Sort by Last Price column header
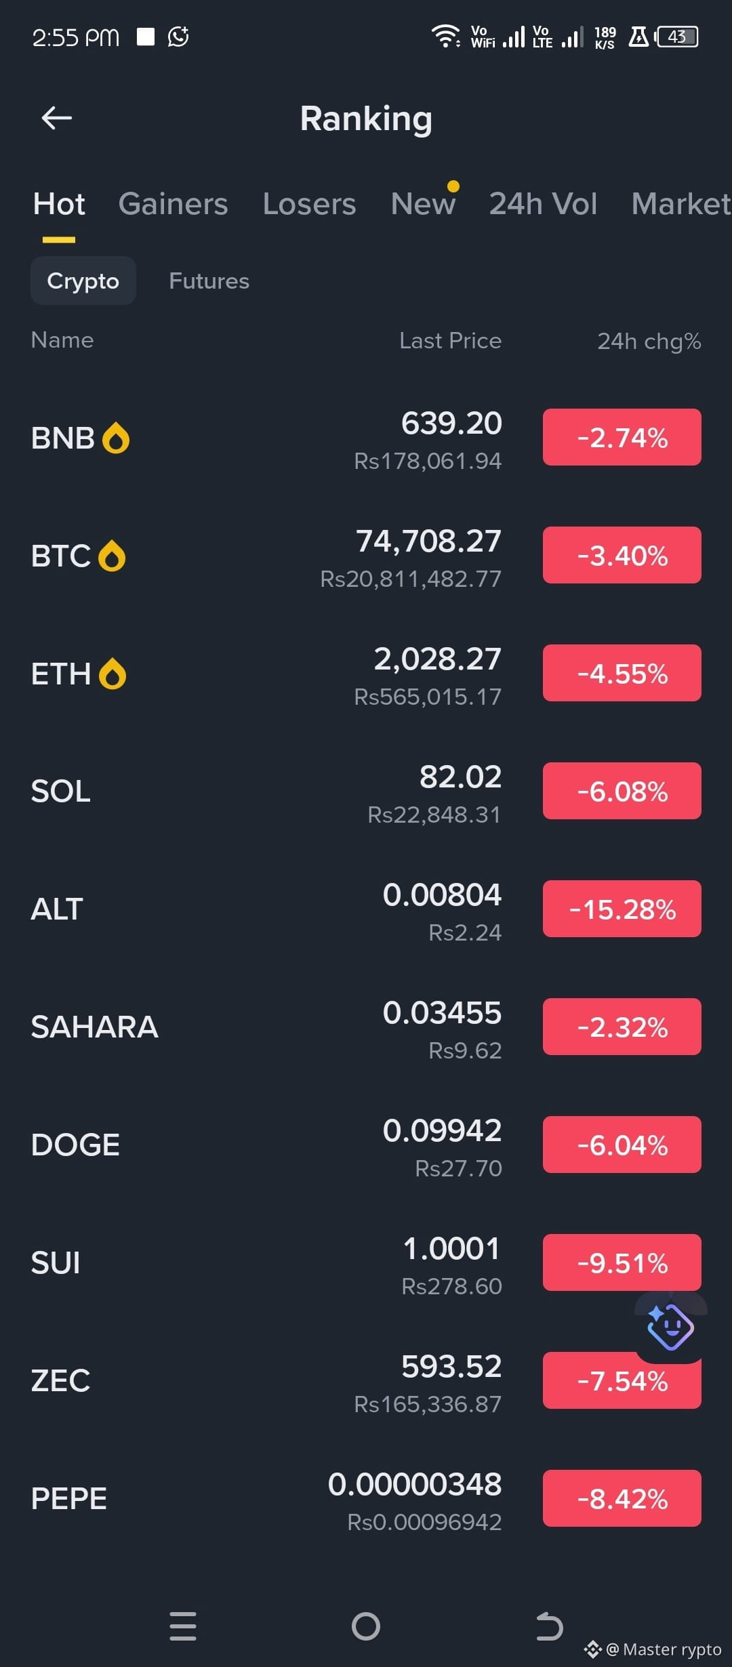 (x=450, y=341)
